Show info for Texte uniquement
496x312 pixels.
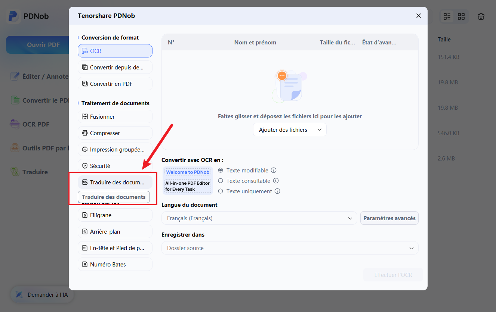click(x=277, y=191)
